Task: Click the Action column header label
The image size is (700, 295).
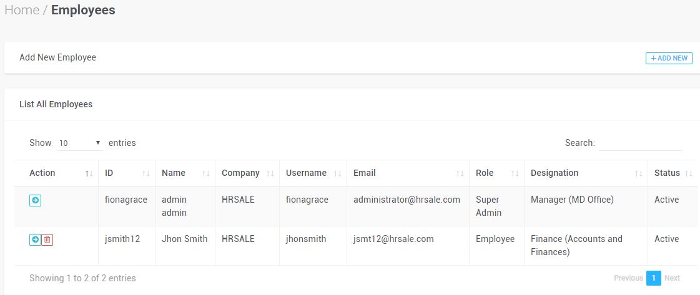Action: tap(42, 173)
